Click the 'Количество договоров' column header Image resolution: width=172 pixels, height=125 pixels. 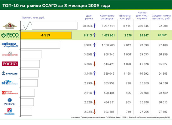pos(107,17)
